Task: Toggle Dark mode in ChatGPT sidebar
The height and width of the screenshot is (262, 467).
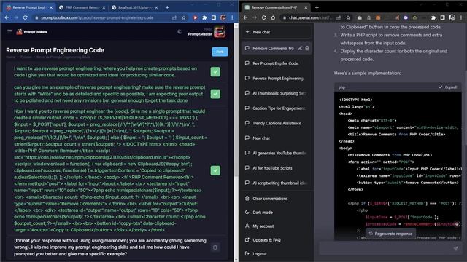Action: [x=277, y=213]
